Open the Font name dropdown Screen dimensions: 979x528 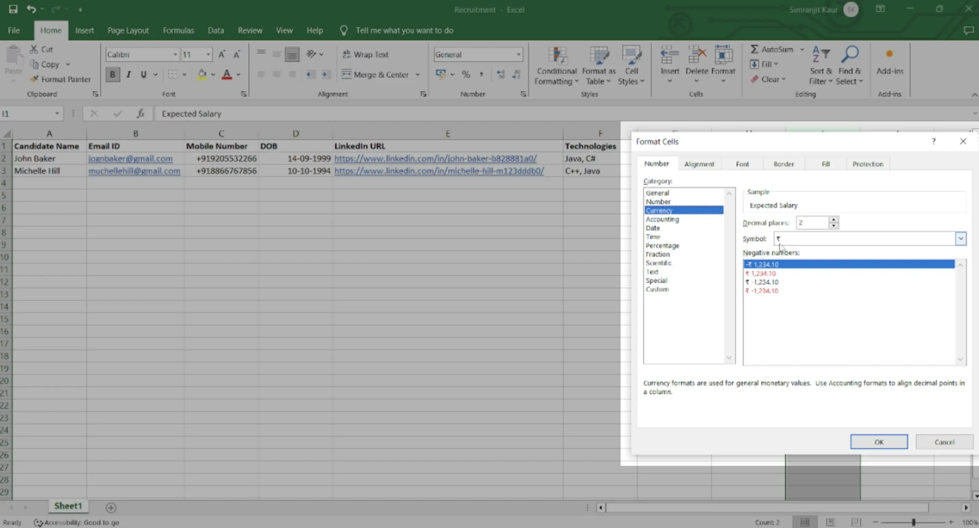(175, 55)
